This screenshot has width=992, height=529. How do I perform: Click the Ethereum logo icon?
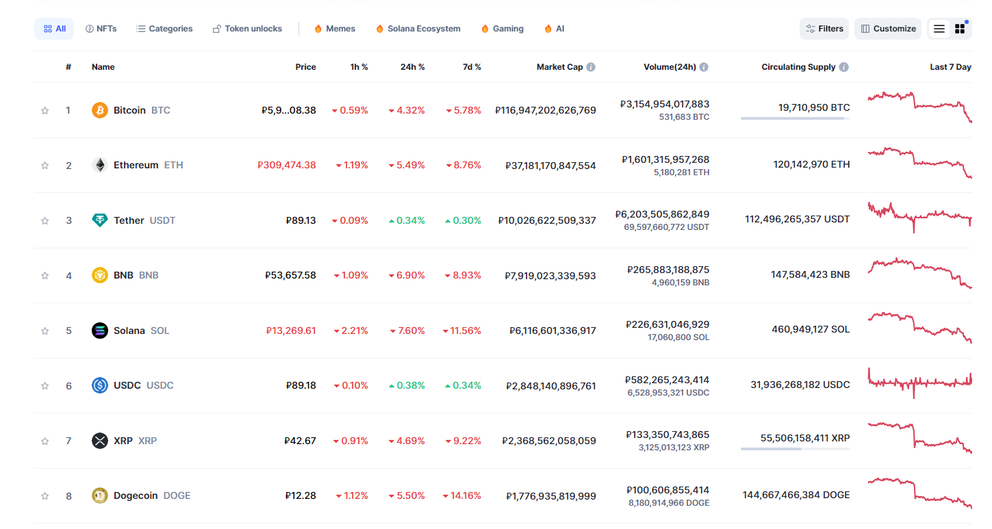pyautogui.click(x=100, y=165)
